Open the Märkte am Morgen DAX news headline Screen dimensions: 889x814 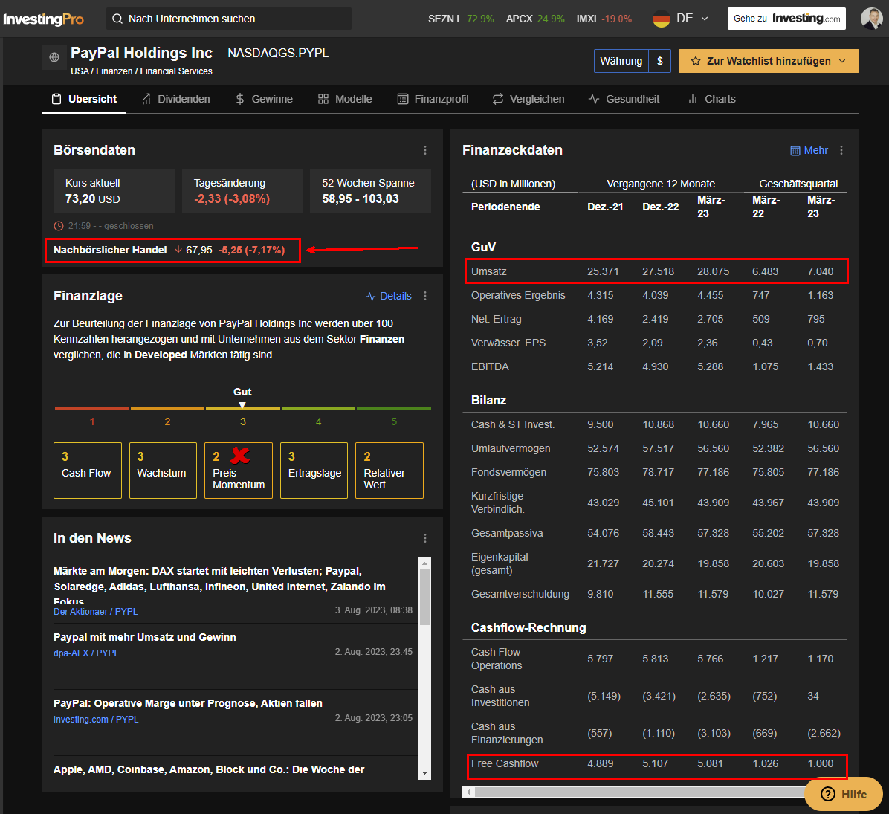pos(220,586)
